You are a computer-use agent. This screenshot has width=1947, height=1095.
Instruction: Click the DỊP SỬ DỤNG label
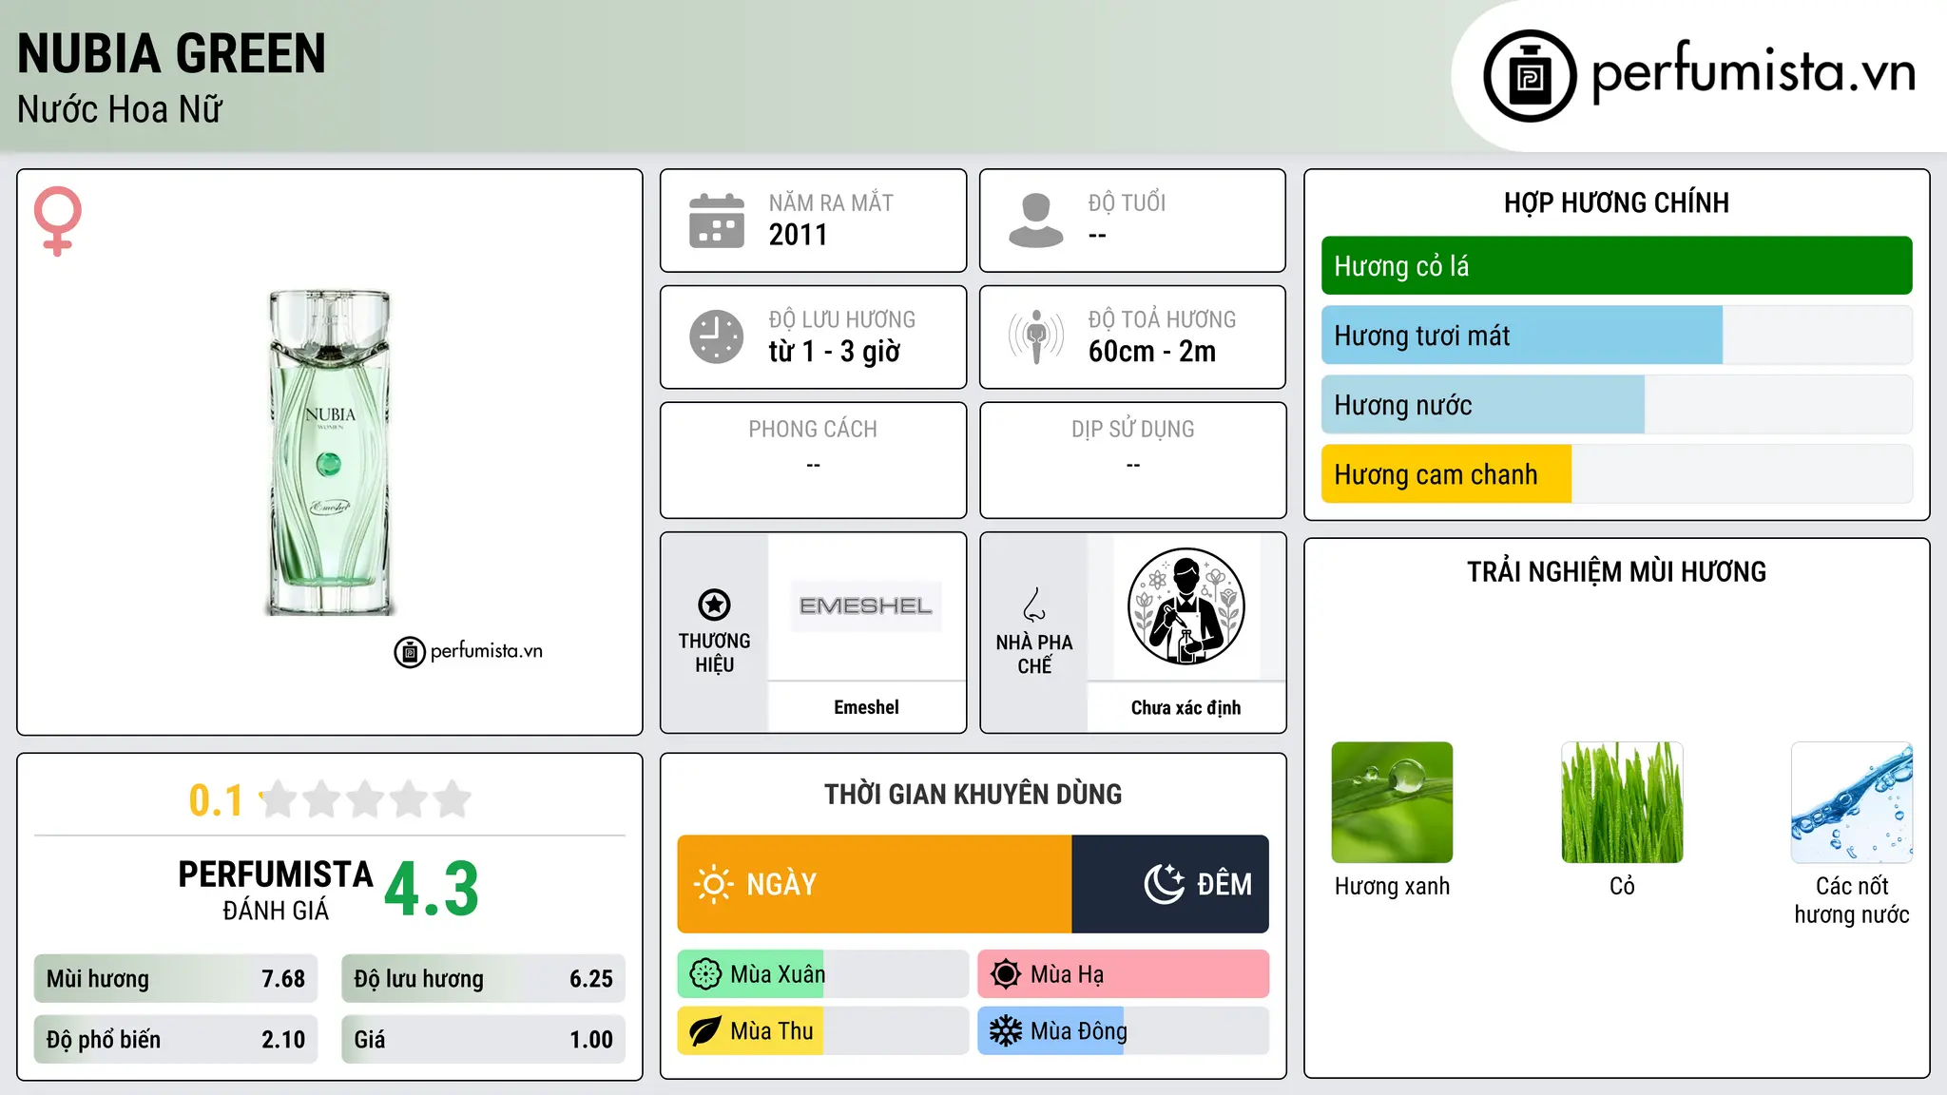(1132, 430)
